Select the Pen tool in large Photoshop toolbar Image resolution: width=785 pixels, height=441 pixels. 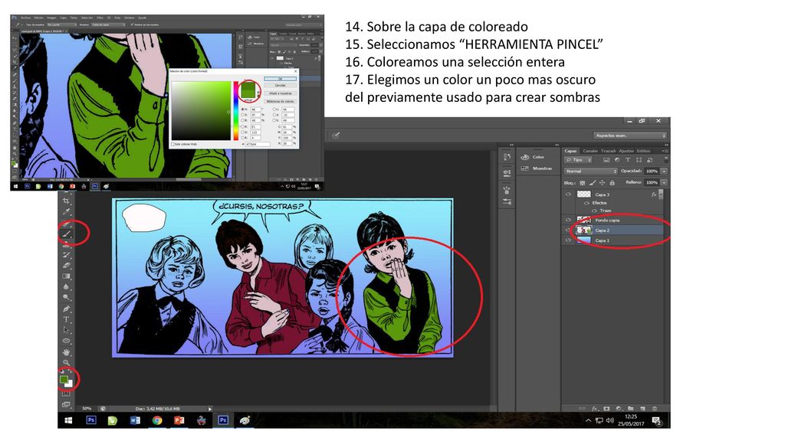click(x=66, y=309)
